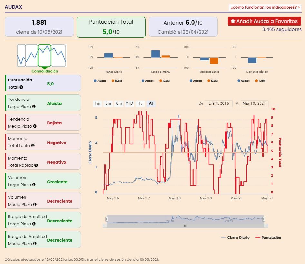Click info icon for Tendencia Medio Plazo
305x264 pixels.
pyautogui.click(x=35, y=126)
